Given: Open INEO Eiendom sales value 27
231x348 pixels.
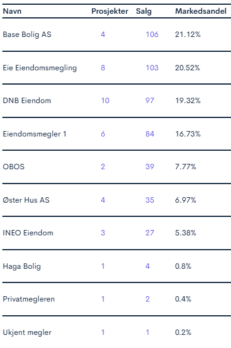Looking at the screenshot, I should (x=149, y=233).
